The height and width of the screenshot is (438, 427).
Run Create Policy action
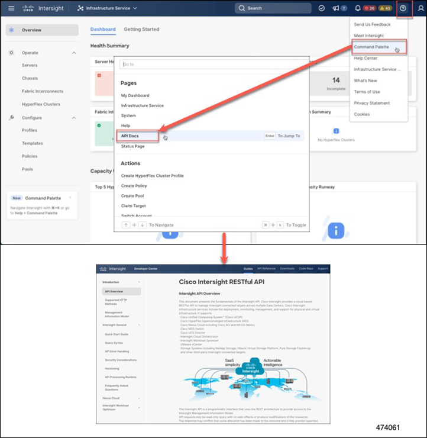tap(134, 186)
